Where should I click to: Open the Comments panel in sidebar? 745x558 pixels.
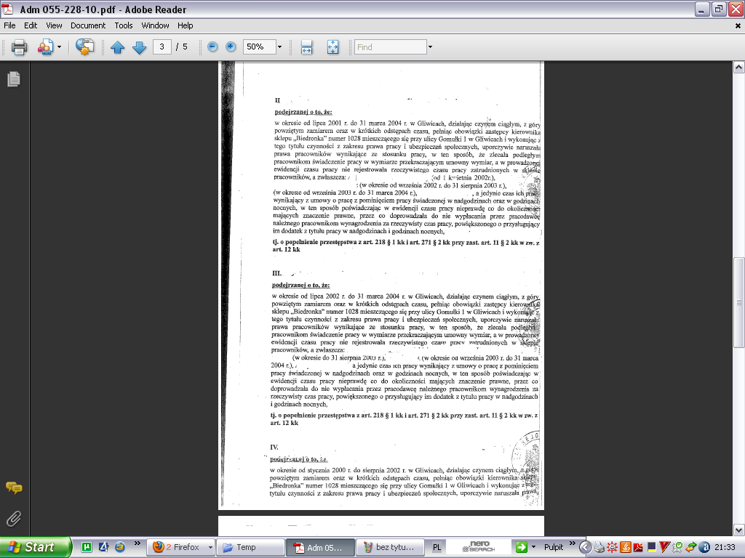pyautogui.click(x=13, y=488)
